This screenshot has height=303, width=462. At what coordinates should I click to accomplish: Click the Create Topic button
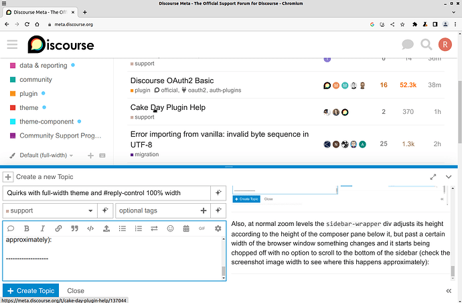[31, 291]
